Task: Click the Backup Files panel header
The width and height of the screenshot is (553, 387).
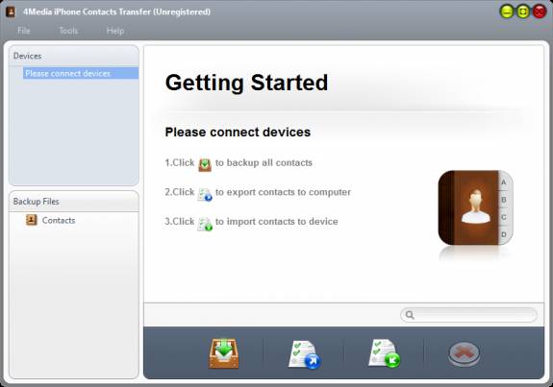Action: click(74, 202)
